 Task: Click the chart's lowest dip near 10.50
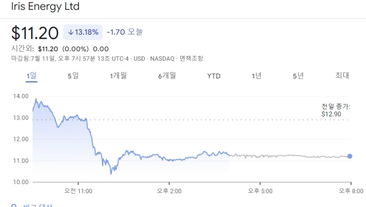(110, 174)
